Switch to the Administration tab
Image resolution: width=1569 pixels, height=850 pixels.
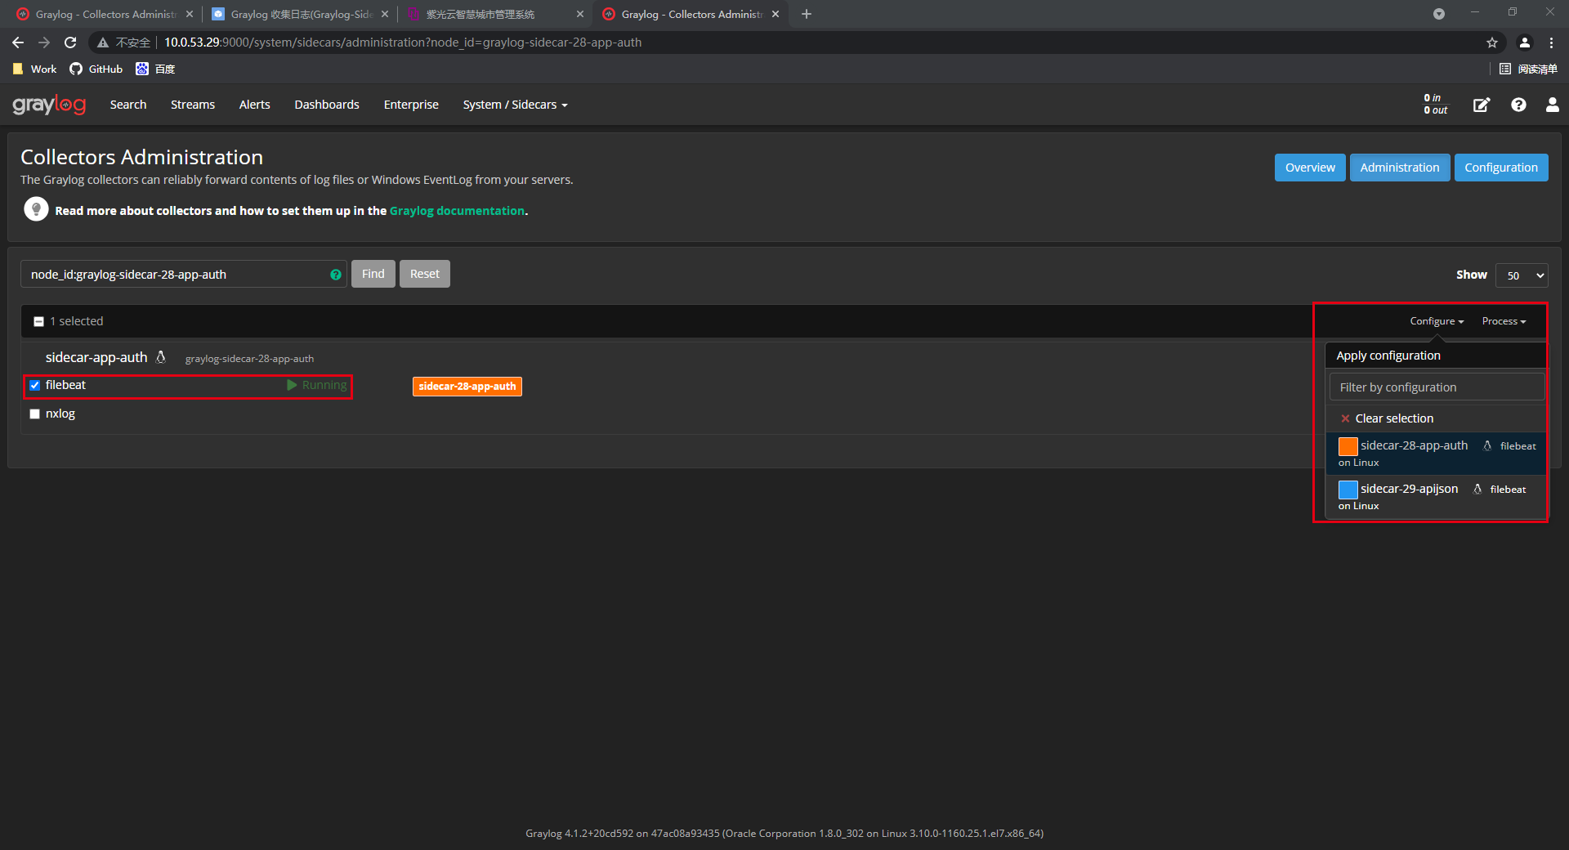click(x=1399, y=167)
